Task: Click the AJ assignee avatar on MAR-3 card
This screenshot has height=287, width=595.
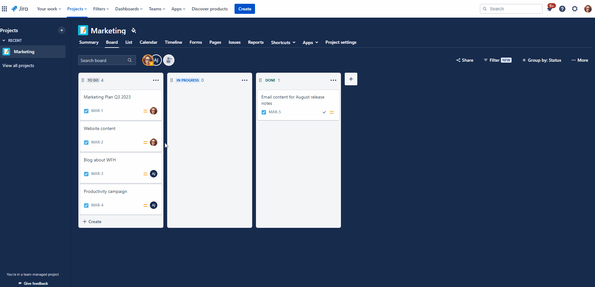Action: tap(154, 174)
